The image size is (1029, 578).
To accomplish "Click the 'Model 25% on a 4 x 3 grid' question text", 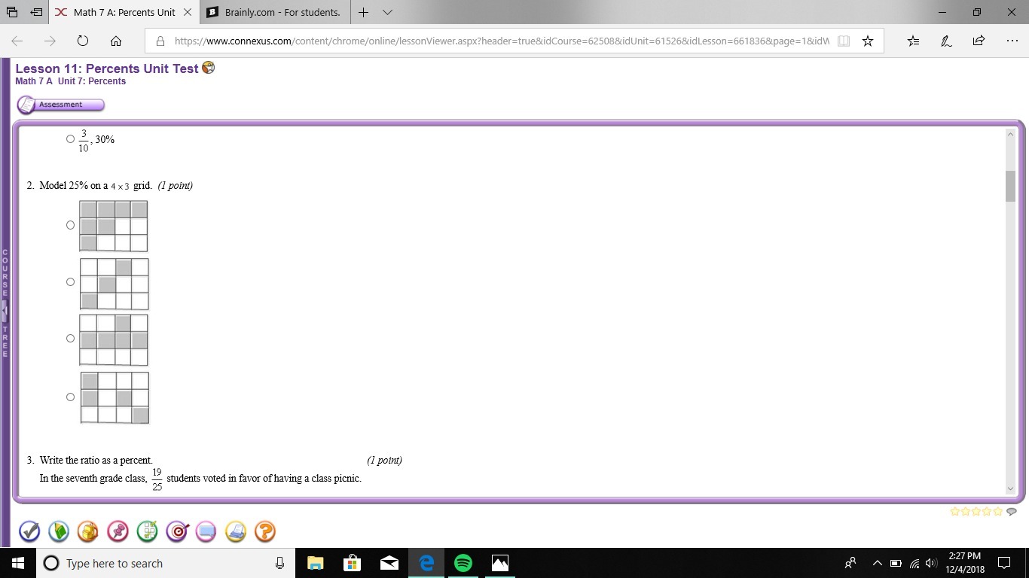I will pos(96,185).
